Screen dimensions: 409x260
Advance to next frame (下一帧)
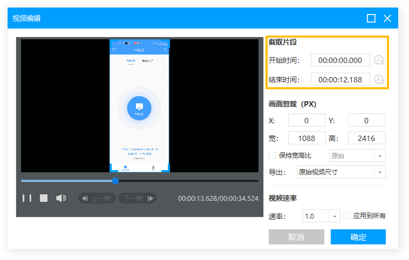coord(137,198)
